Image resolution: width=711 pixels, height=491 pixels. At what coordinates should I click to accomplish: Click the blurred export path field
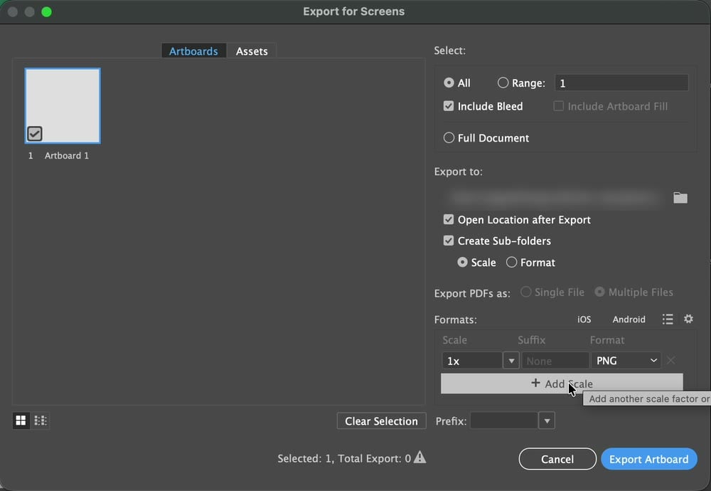[x=554, y=198]
